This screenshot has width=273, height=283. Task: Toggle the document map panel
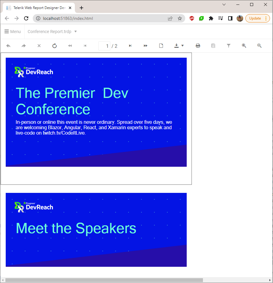tap(213, 46)
